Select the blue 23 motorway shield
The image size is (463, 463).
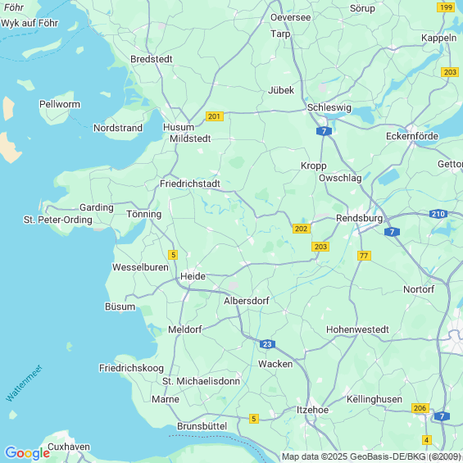(x=267, y=344)
